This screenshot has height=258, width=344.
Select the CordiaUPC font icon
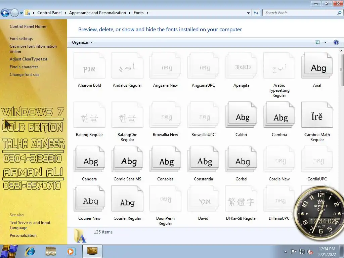[x=317, y=159]
